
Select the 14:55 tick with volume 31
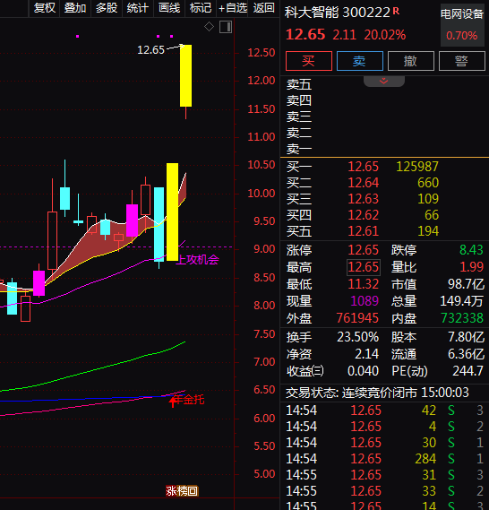click(x=384, y=475)
